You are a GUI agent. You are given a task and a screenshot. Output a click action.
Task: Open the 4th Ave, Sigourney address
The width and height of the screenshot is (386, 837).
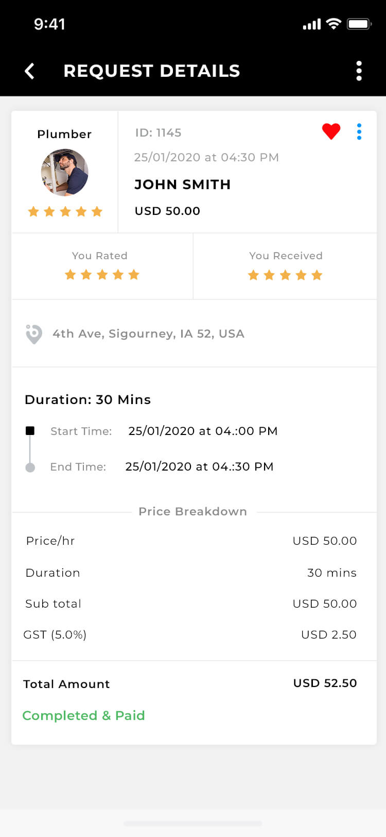(x=148, y=334)
